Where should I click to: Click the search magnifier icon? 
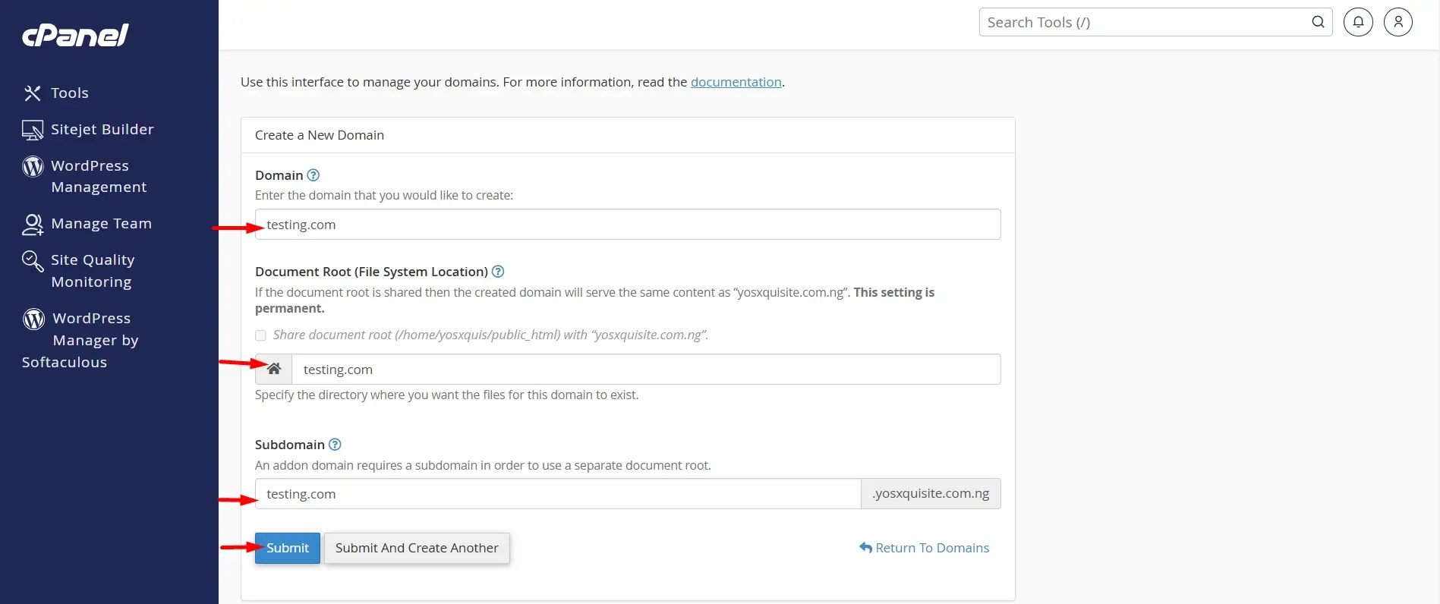click(1318, 22)
